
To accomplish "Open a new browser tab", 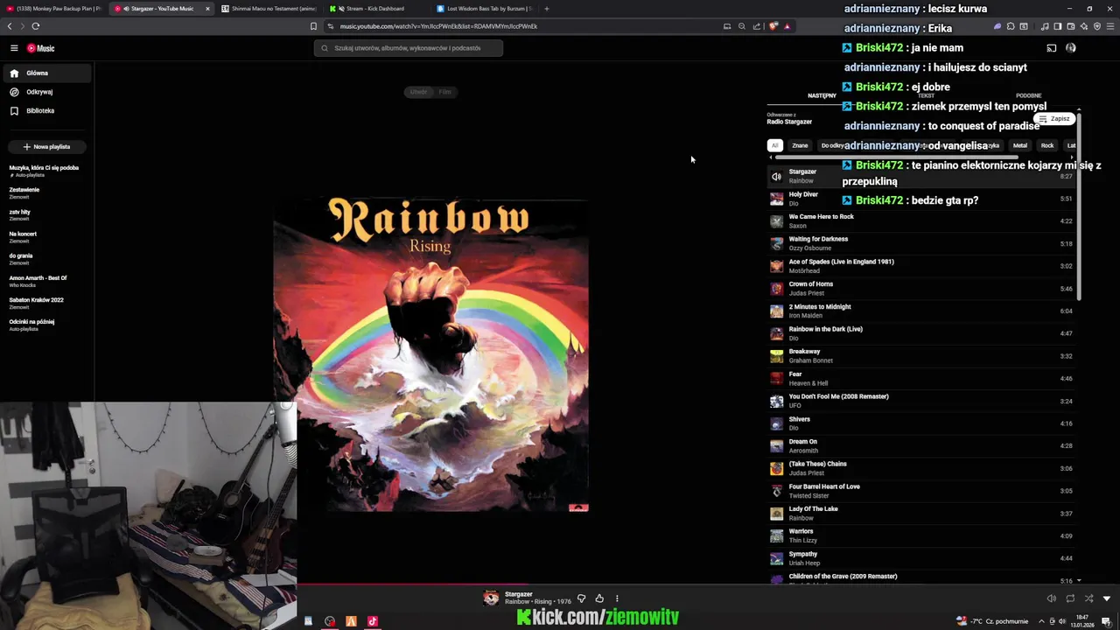I will (x=547, y=9).
